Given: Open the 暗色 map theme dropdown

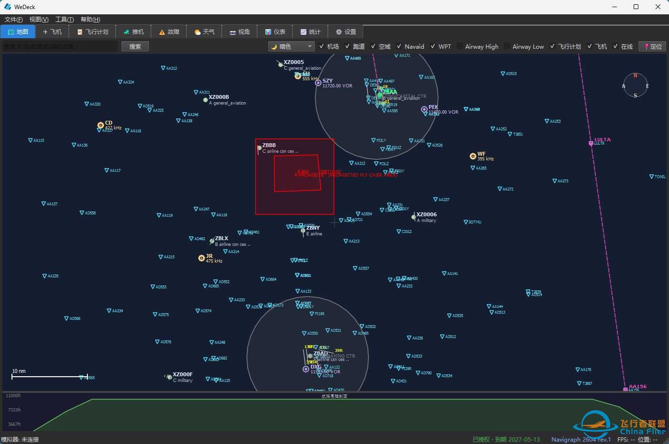Looking at the screenshot, I should click(291, 46).
